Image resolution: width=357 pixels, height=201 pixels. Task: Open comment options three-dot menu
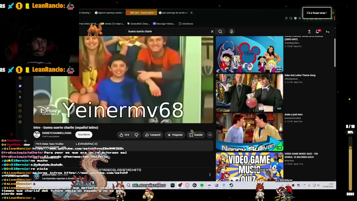210,175
